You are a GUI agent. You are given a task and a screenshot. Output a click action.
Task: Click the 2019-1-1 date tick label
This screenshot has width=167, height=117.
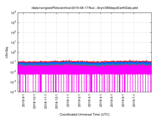[68, 101]
